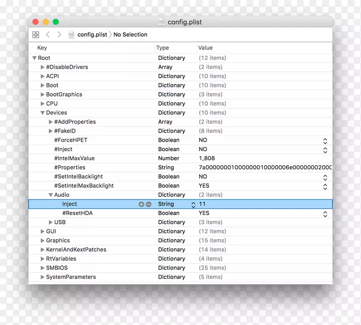Screen dimensions: 361x325
Task: Click the Key column header
Action: [42, 48]
